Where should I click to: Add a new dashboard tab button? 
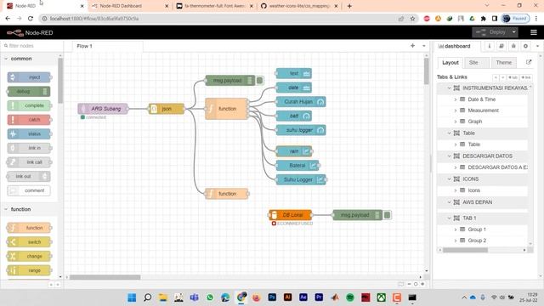(x=513, y=77)
